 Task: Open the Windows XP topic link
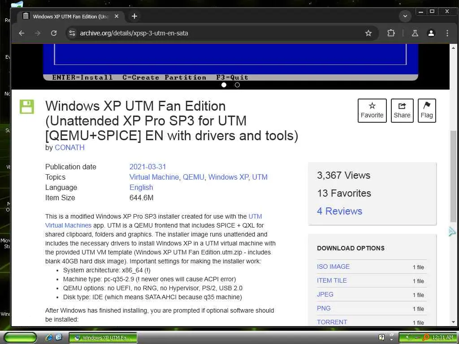point(228,177)
